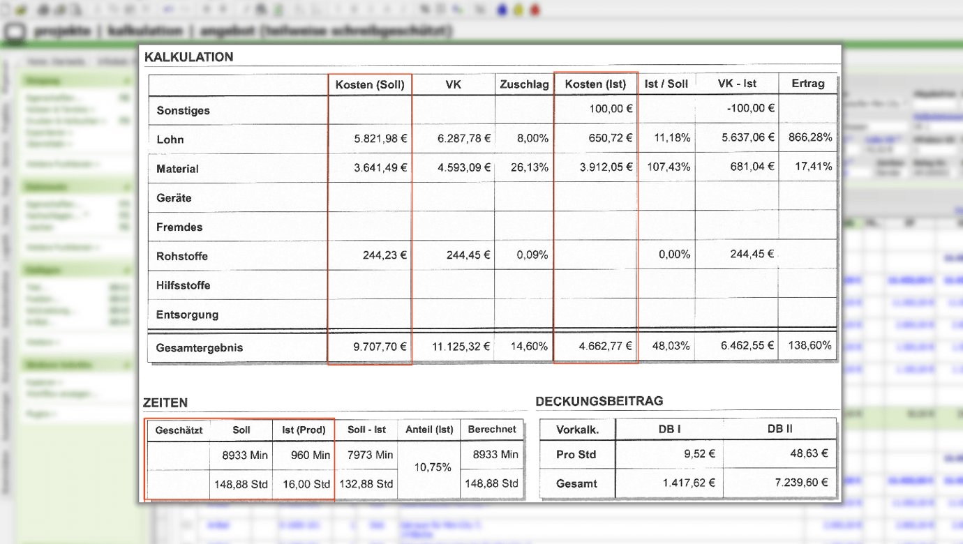Click the red circle icon in the toolbar
The height and width of the screenshot is (544, 963).
coord(535,10)
